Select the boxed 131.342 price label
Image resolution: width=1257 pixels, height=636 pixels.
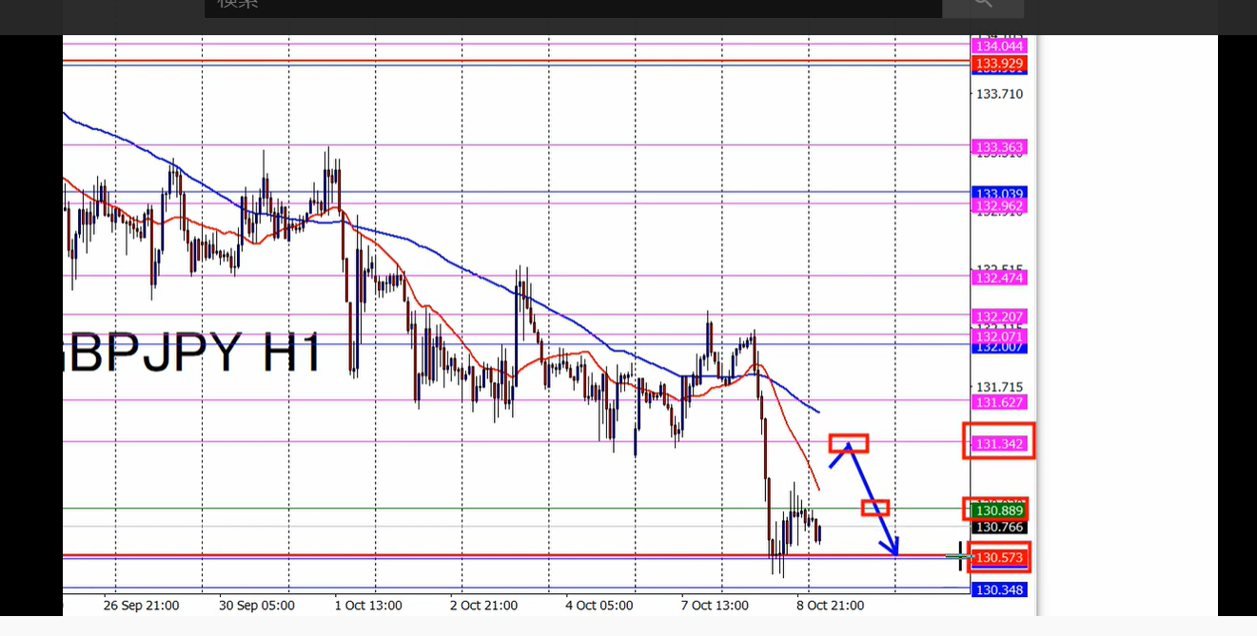pyautogui.click(x=999, y=444)
